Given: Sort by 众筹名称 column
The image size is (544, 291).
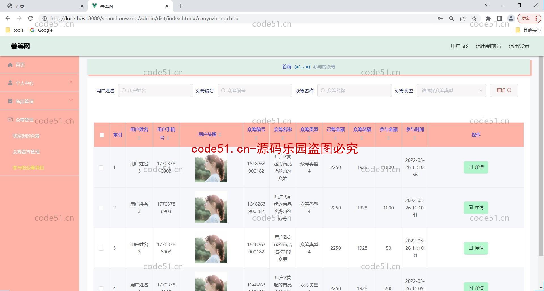Looking at the screenshot, I should tap(282, 138).
